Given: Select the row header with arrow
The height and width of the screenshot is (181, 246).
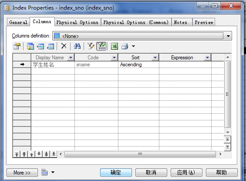Looking at the screenshot, I should click(x=22, y=65).
